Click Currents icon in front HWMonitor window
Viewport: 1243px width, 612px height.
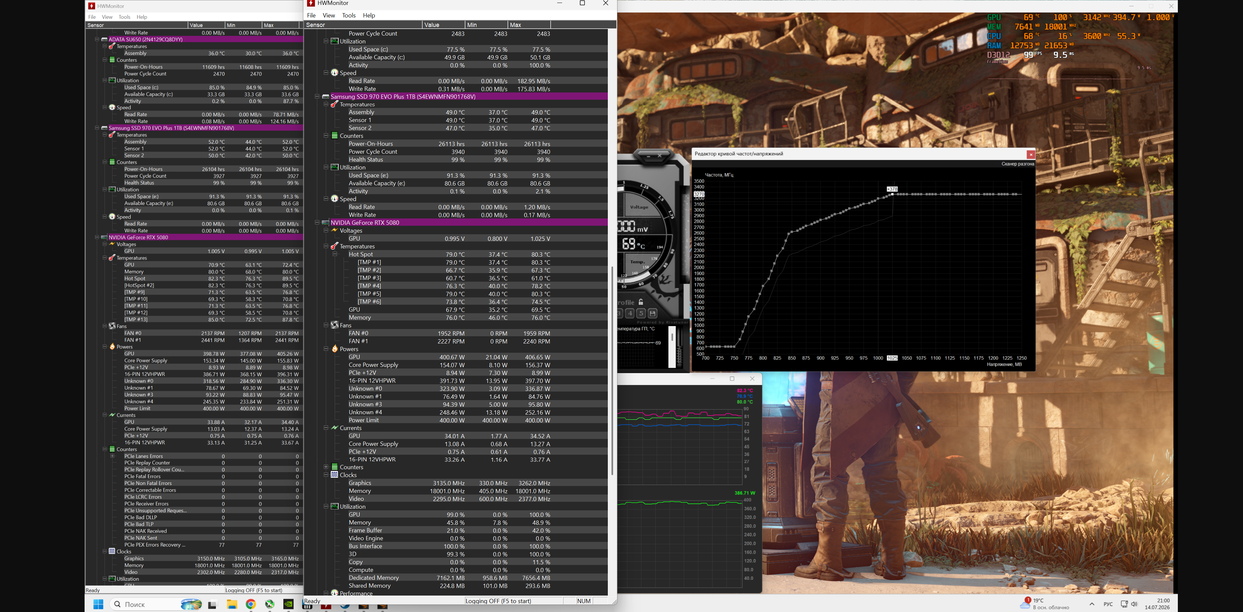pyautogui.click(x=334, y=428)
